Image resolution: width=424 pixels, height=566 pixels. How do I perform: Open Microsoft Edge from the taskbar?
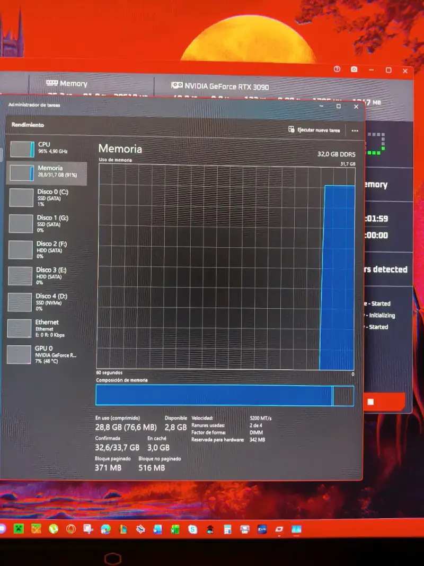coord(105,529)
